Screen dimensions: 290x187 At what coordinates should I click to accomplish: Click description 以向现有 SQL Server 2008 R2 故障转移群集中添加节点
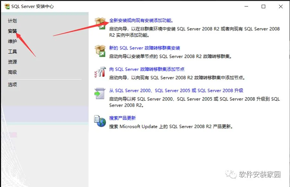pos(177,78)
